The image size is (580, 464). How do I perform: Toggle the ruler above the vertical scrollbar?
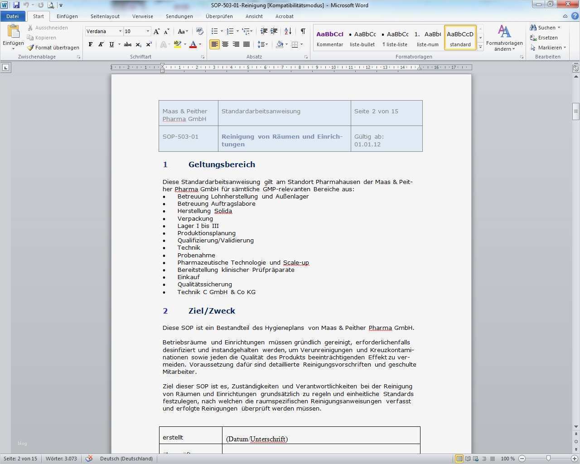pos(576,69)
